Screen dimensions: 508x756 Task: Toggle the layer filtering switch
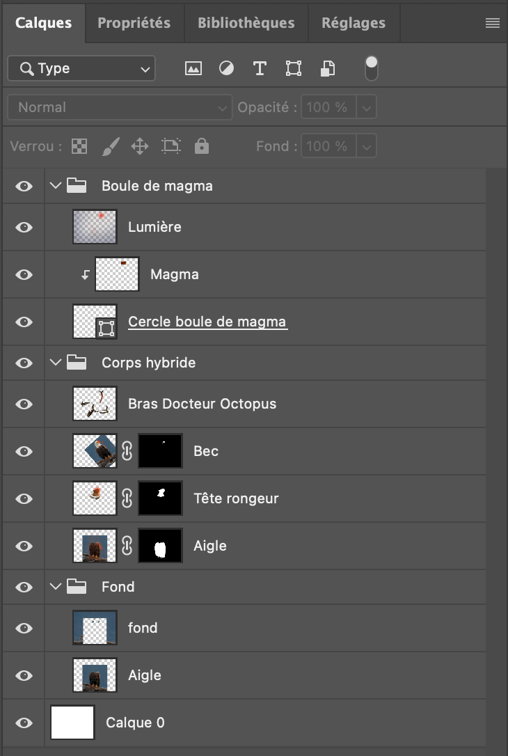[371, 68]
